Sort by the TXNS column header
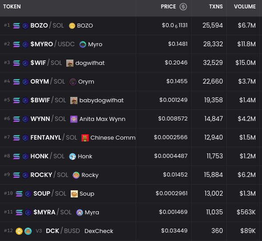The image size is (262, 241). [x=216, y=7]
